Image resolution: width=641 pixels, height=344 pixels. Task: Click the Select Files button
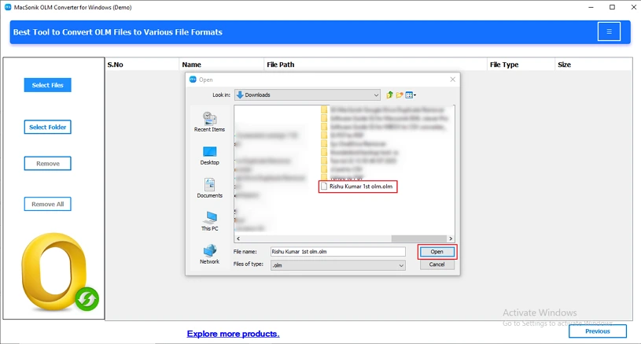pyautogui.click(x=47, y=85)
